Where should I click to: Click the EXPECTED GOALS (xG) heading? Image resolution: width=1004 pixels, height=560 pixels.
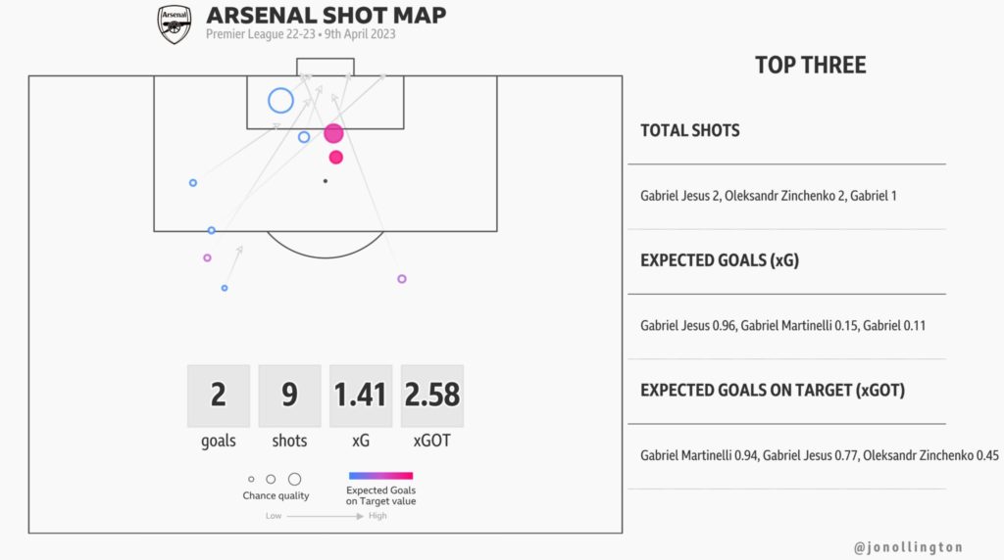(x=720, y=260)
